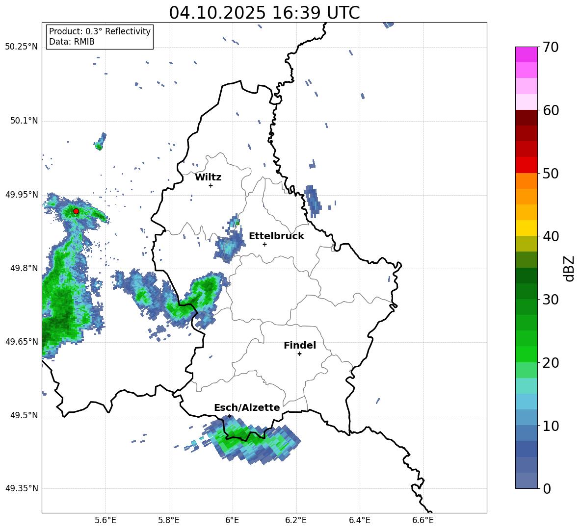This screenshot has width=581, height=530.
Task: Click the 49.8°N latitude label
Action: pos(24,268)
